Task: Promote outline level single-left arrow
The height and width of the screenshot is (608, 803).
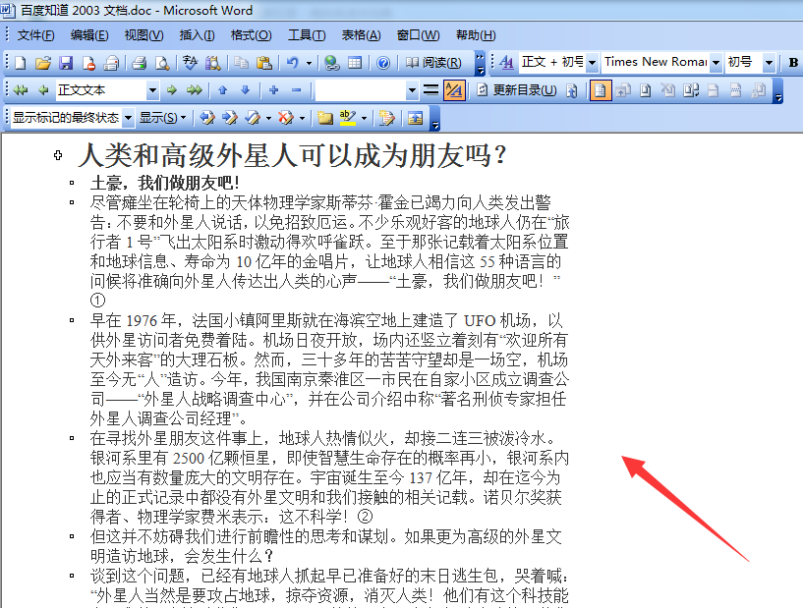Action: click(43, 90)
